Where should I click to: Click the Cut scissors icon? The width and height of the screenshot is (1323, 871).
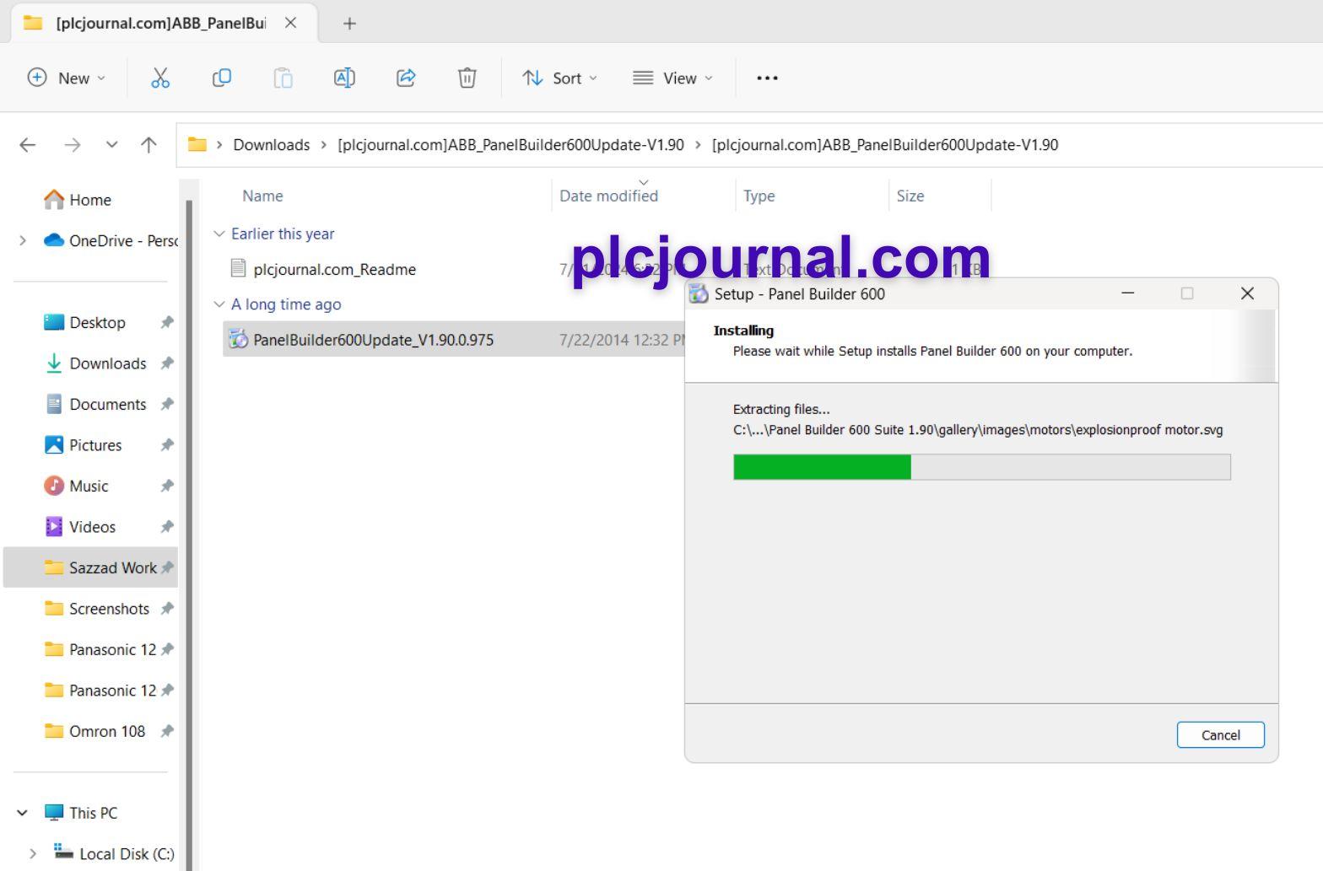pyautogui.click(x=160, y=78)
